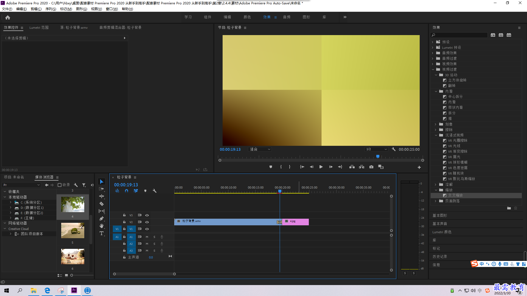Select the Hand tool
Image resolution: width=527 pixels, height=296 pixels.
pos(102,226)
